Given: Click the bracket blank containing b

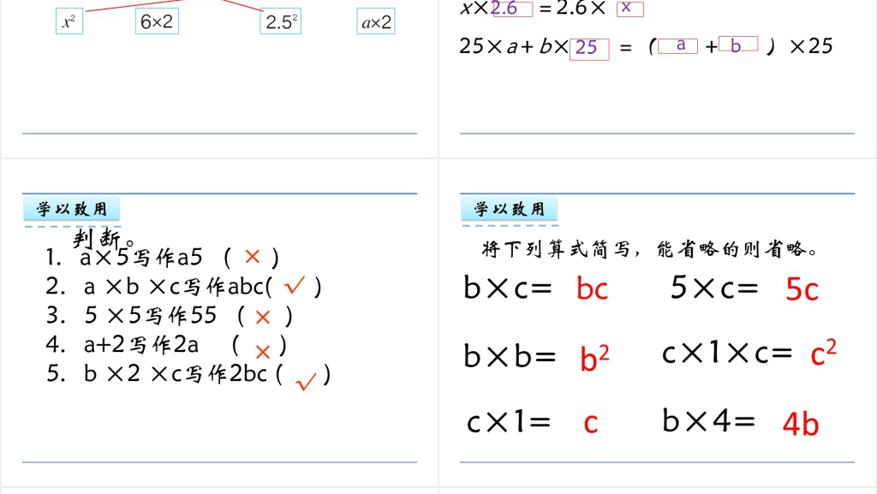Looking at the screenshot, I should click(738, 46).
